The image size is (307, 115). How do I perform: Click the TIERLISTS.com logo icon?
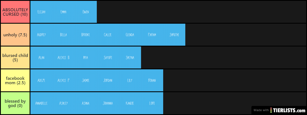pyautogui.click(x=271, y=110)
